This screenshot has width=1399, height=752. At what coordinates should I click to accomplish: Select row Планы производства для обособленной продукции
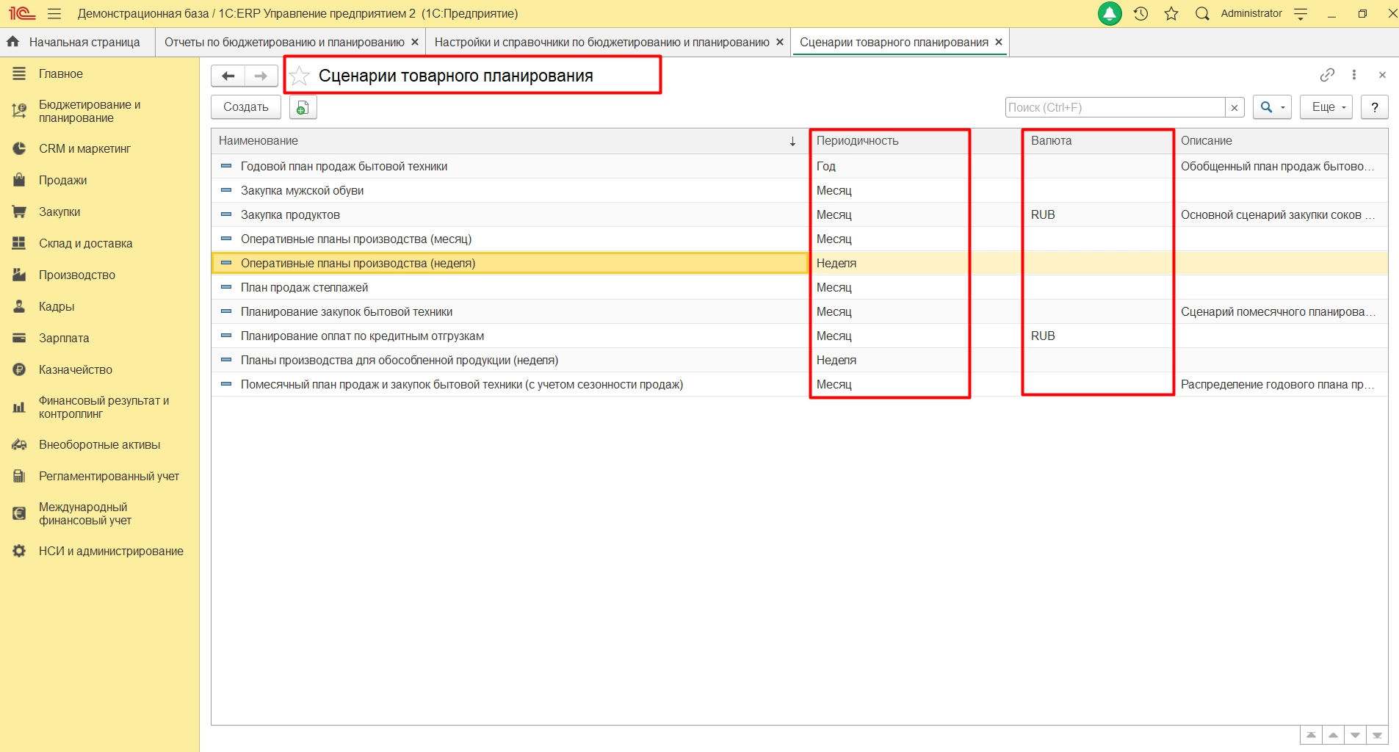(800, 360)
